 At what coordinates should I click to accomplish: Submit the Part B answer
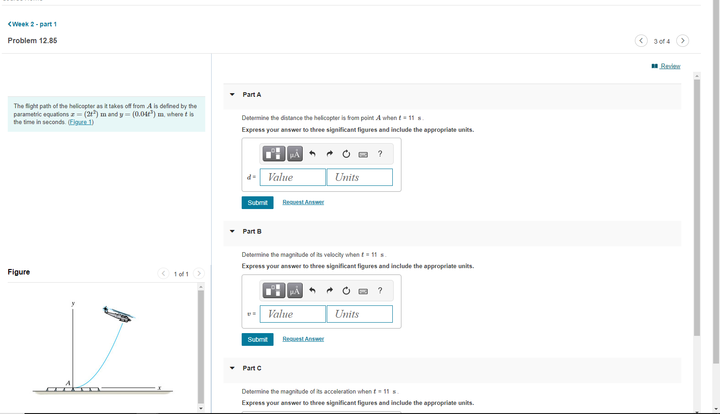click(x=258, y=339)
